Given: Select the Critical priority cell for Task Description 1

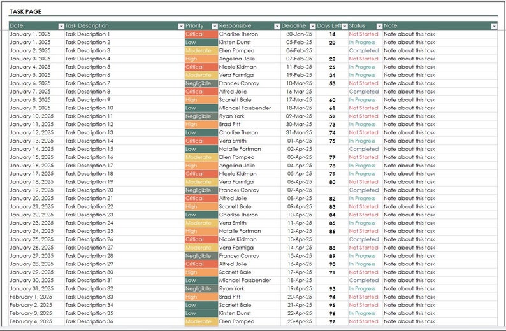Looking at the screenshot, I should (x=201, y=34).
